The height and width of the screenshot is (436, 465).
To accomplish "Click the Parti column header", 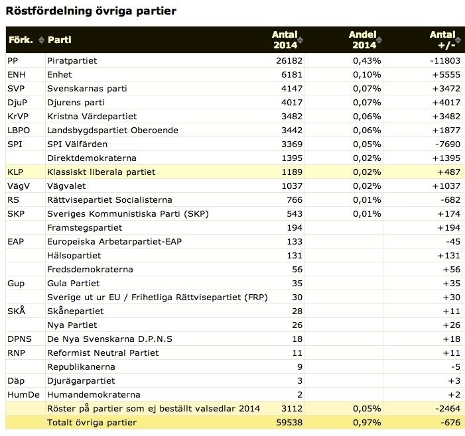I will 59,40.
